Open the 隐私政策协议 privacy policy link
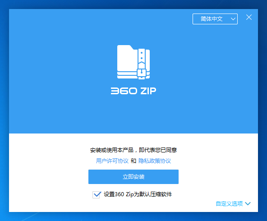Viewport: 267px width, 221px height. [155, 161]
